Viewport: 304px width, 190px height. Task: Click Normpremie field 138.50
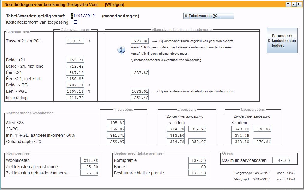tap(197, 160)
